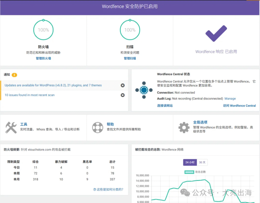Open the 10 issues found scan link

point(29,95)
